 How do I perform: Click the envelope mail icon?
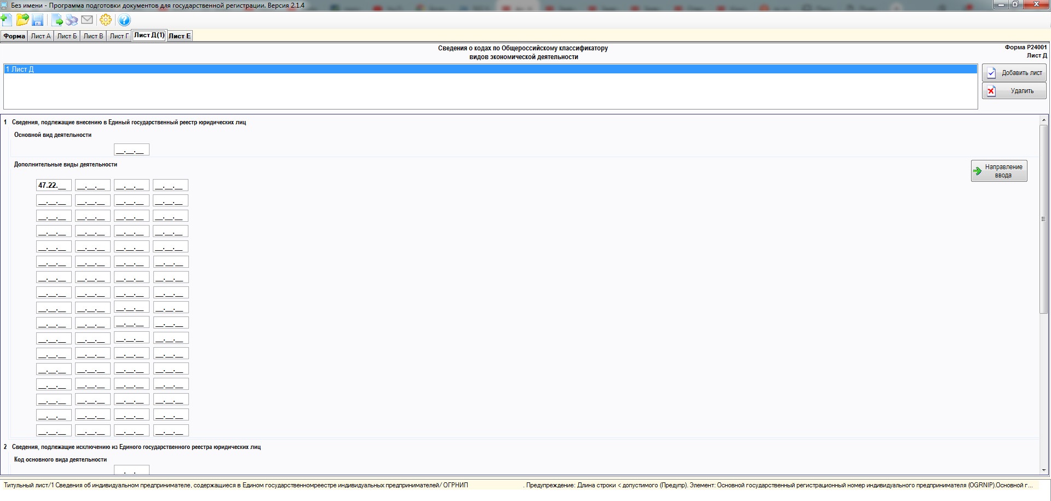87,20
